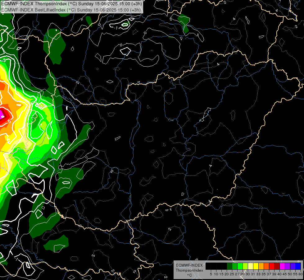Screen dimensions: 304x280
Task: Click the legend tick value 35
Action: point(264,274)
